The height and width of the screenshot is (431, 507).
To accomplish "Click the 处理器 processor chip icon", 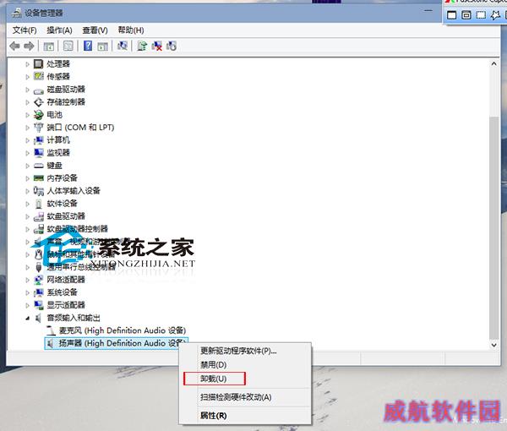I will (x=39, y=63).
